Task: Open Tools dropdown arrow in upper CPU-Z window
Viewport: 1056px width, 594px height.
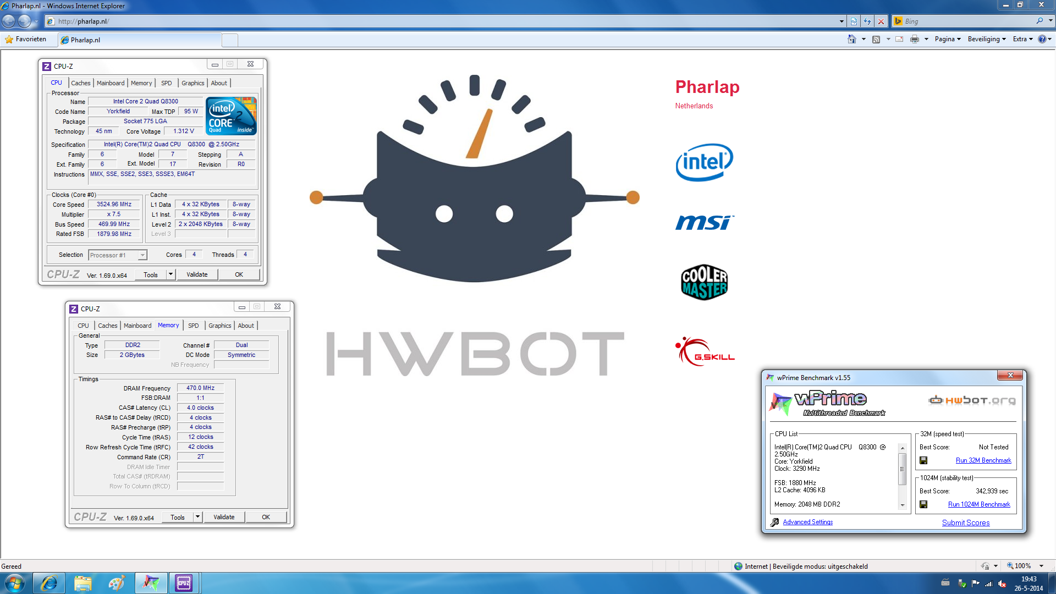Action: click(x=170, y=274)
